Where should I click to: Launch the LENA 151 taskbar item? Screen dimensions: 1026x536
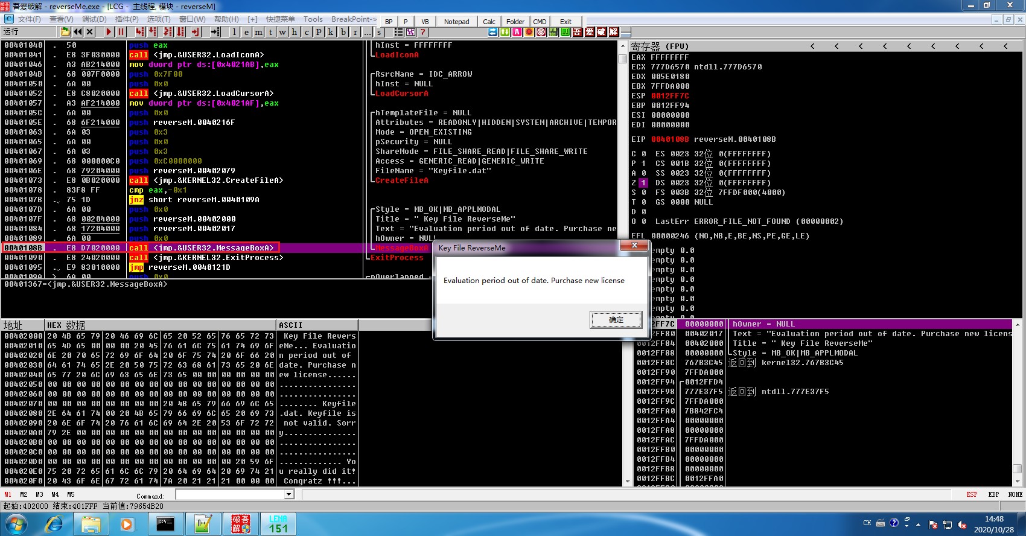(x=278, y=523)
